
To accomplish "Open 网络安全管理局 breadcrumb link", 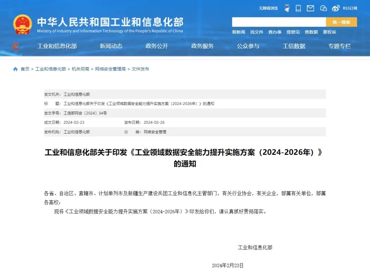I will pos(110,69).
